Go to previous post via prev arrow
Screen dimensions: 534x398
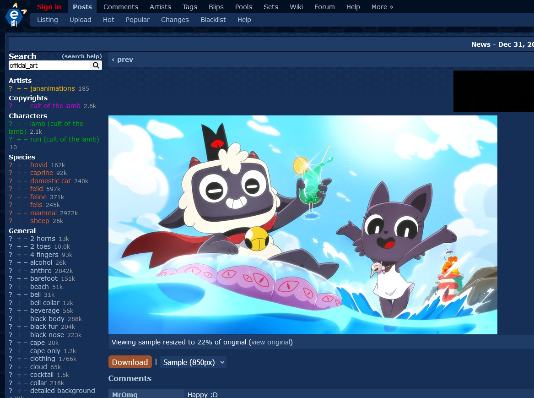[x=123, y=60]
